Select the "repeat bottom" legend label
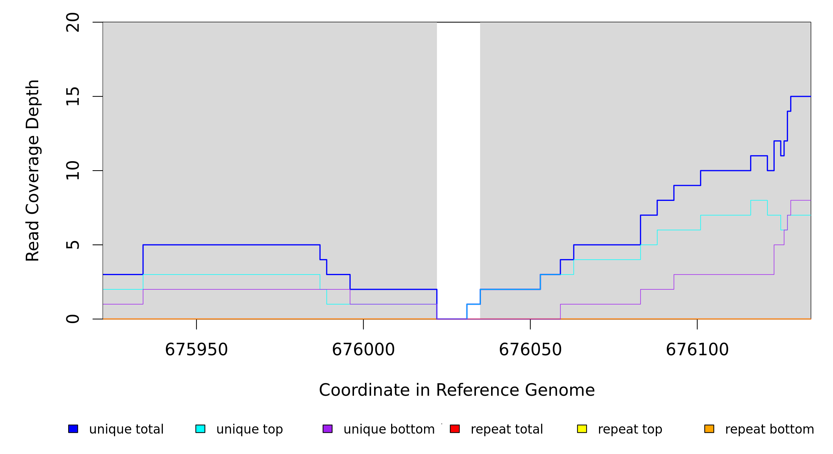This screenshot has height=454, width=833. [769, 429]
